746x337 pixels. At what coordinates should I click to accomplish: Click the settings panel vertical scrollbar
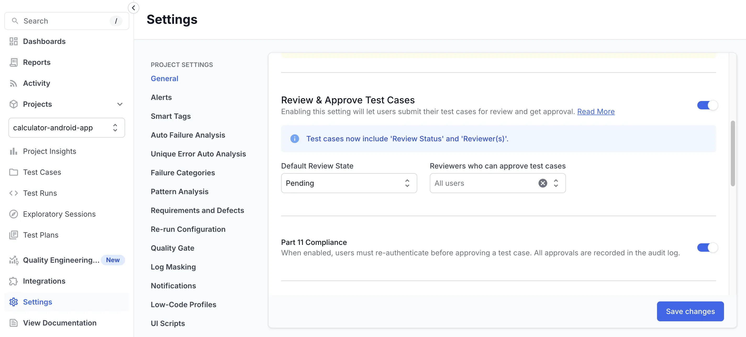click(x=732, y=153)
